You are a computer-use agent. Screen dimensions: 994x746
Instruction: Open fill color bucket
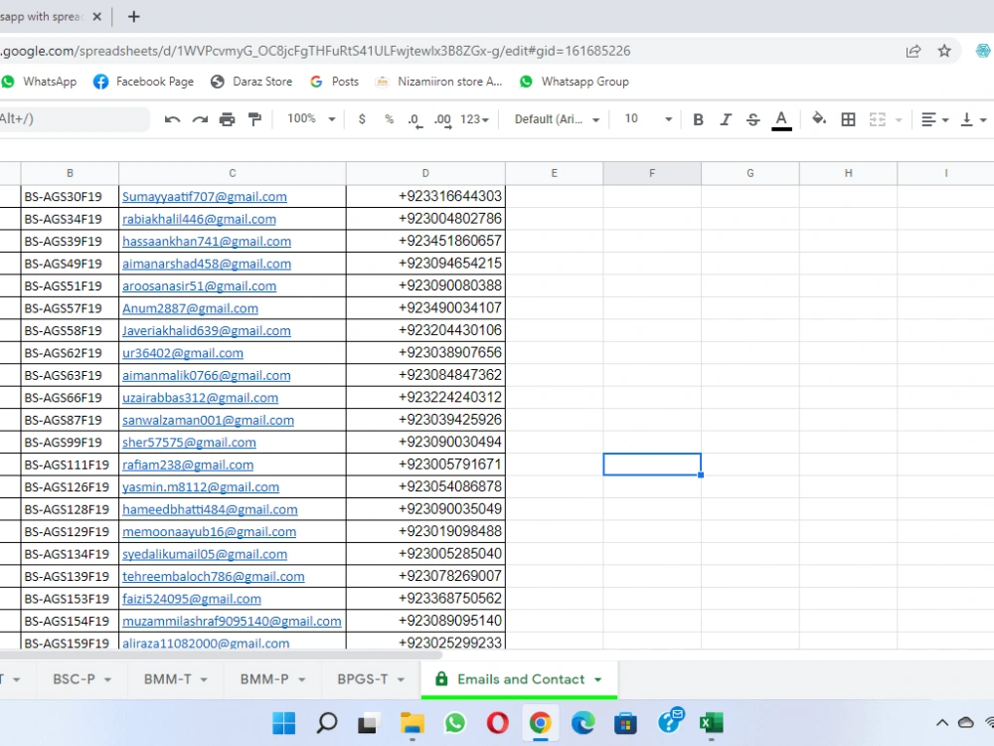[x=819, y=118]
